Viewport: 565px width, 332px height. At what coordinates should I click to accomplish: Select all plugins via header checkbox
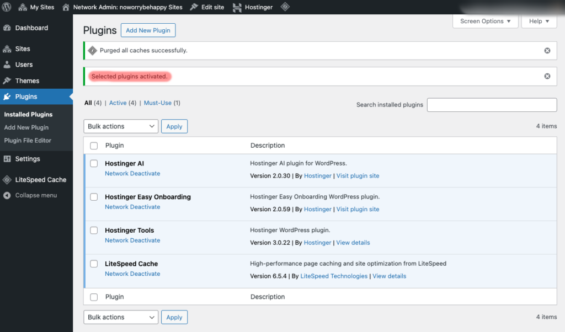(x=94, y=146)
